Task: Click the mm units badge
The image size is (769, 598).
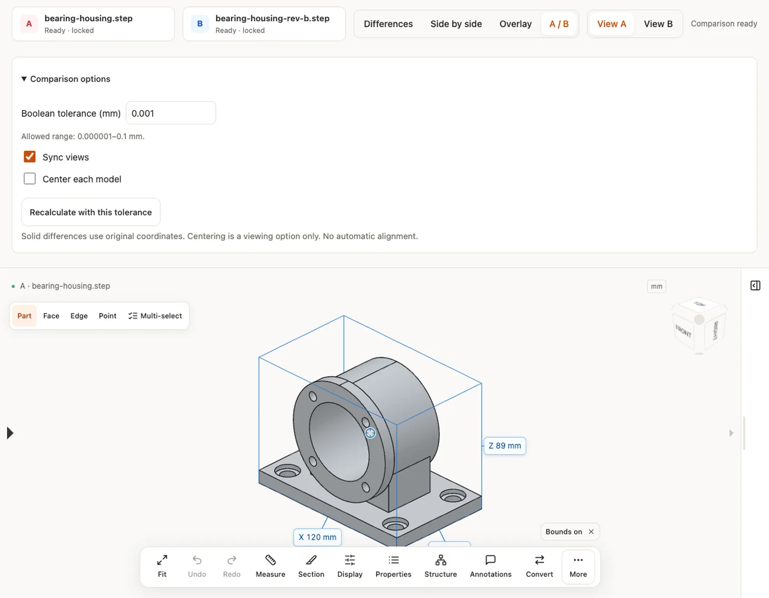Action: pos(656,286)
